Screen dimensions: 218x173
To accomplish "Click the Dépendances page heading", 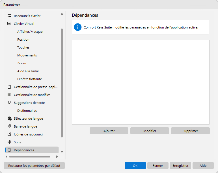I will tap(85, 15).
